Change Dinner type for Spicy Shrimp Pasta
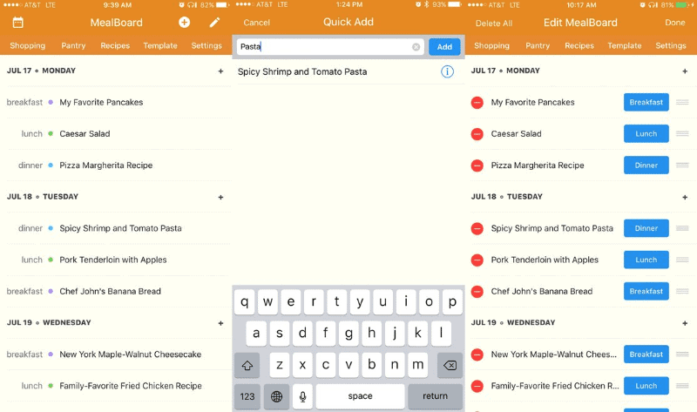The image size is (697, 412). [646, 228]
